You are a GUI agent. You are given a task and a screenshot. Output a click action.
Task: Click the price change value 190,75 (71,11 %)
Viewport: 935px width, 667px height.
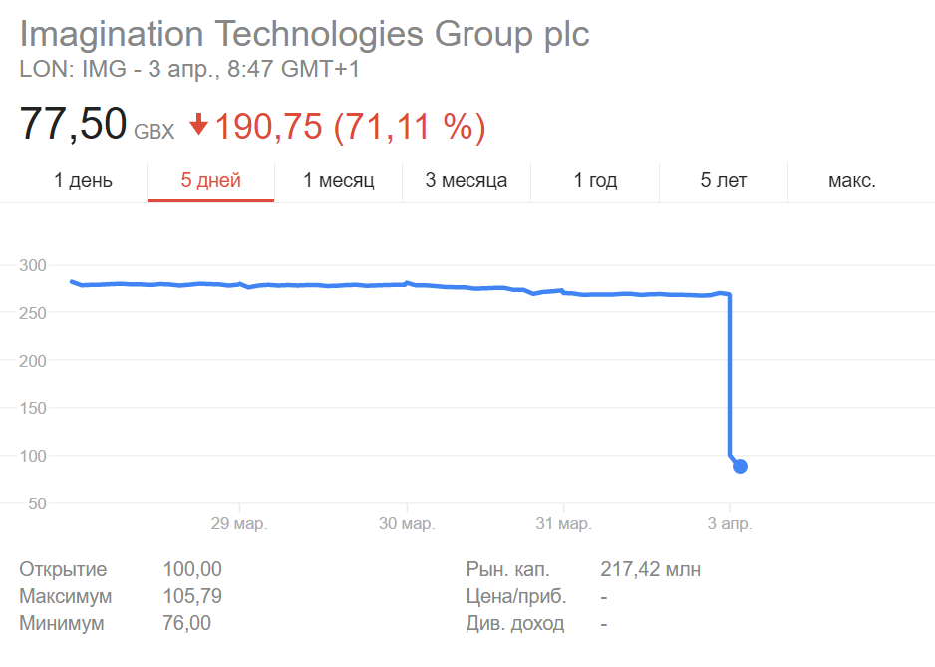point(350,126)
